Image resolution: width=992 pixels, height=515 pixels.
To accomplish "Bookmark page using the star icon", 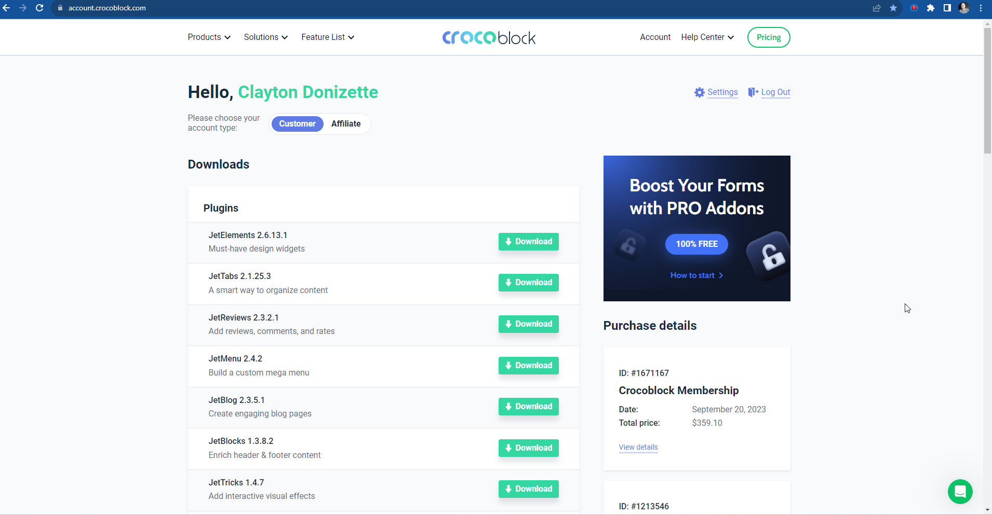I will click(x=893, y=8).
